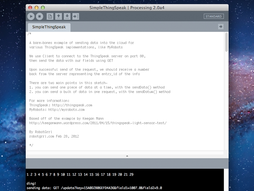Image resolution: width=254 pixels, height=191 pixels.
Task: Export the application icon in the toolbar
Action: tap(76, 17)
